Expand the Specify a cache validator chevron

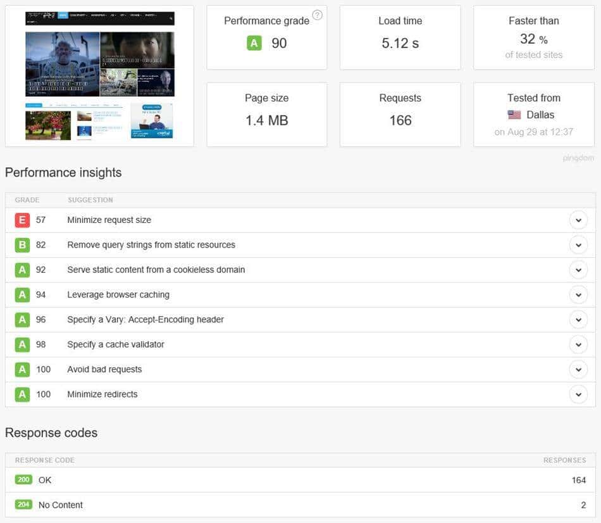[578, 344]
